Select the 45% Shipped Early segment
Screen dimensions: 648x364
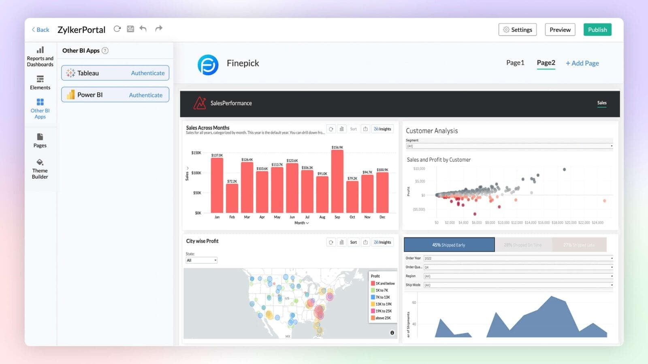coord(449,245)
